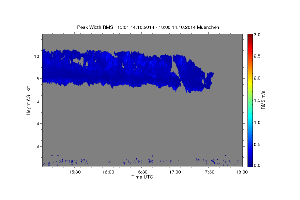This screenshot has height=200, width=300.
Task: Click the colorbar value 3.0
Action: [257, 35]
